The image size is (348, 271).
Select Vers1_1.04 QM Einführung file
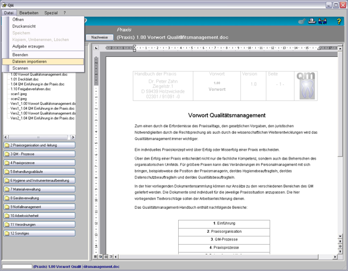(42, 109)
